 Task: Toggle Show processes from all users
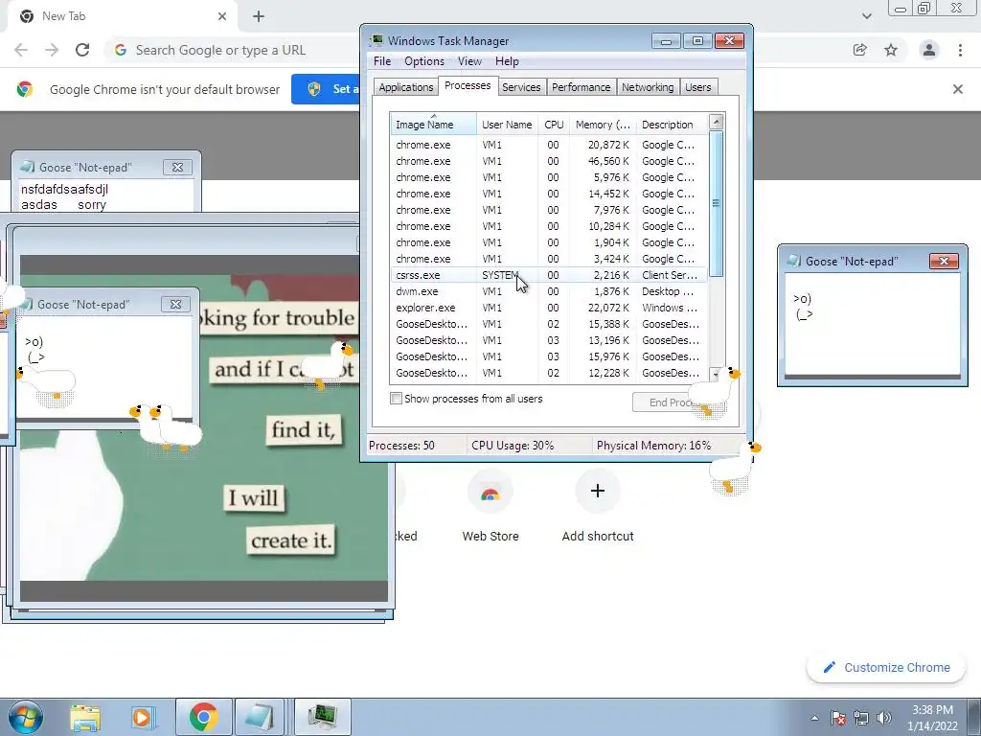coord(396,399)
